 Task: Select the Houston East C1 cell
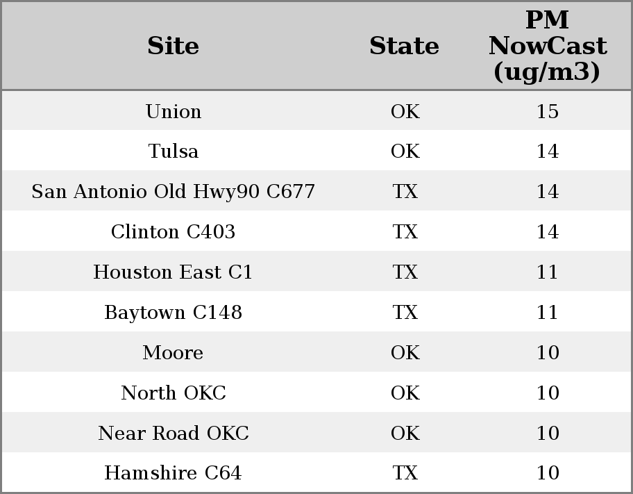click(174, 272)
